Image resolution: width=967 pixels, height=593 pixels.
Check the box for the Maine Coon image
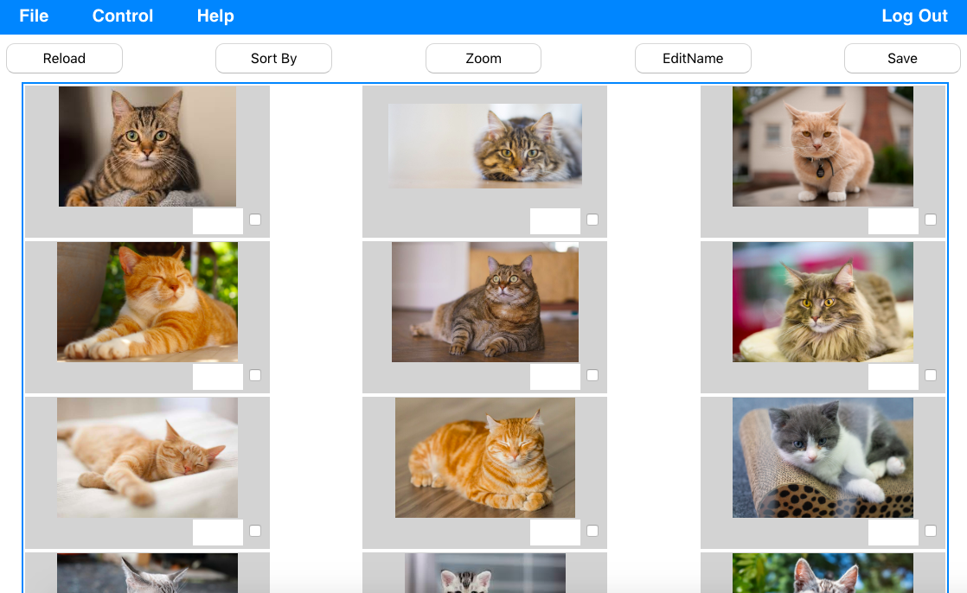tap(931, 375)
